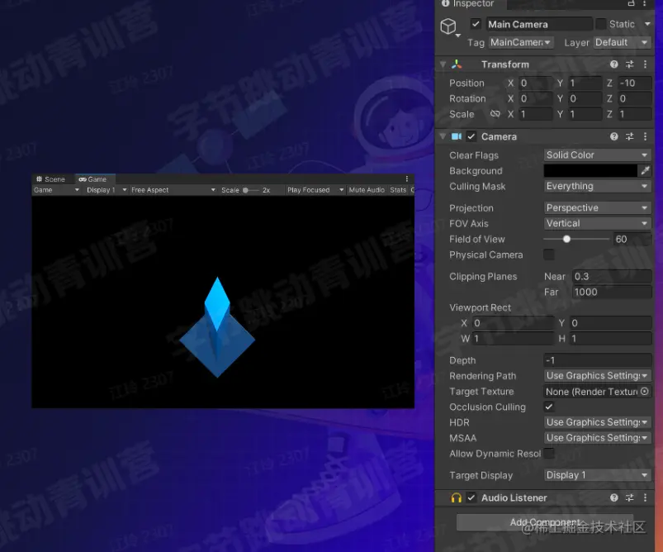The image size is (663, 552).
Task: Toggle the Mute Audio button
Action: tap(367, 190)
